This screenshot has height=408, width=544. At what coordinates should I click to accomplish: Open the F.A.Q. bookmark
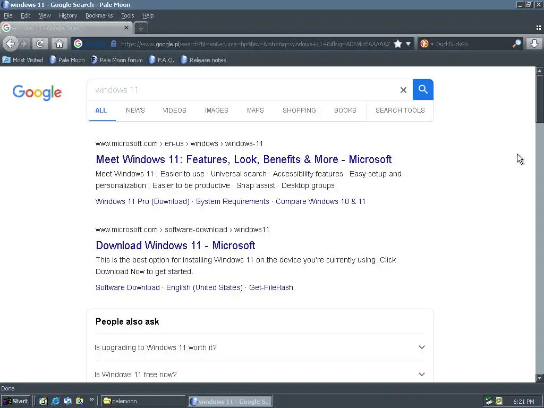click(x=161, y=60)
